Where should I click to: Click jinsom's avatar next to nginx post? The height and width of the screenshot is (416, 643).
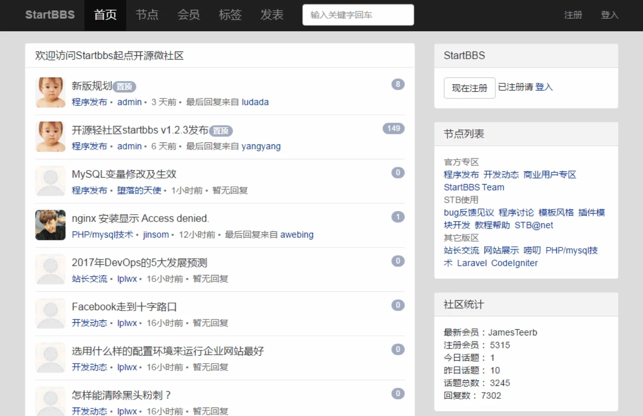[x=50, y=225]
